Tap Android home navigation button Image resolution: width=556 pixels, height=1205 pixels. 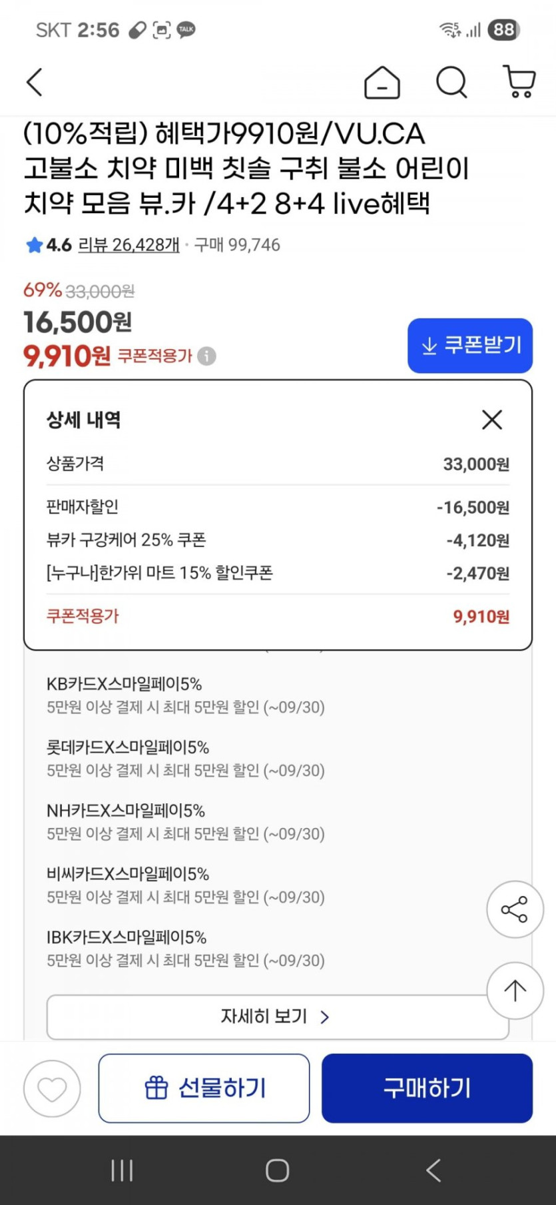coord(277,1170)
